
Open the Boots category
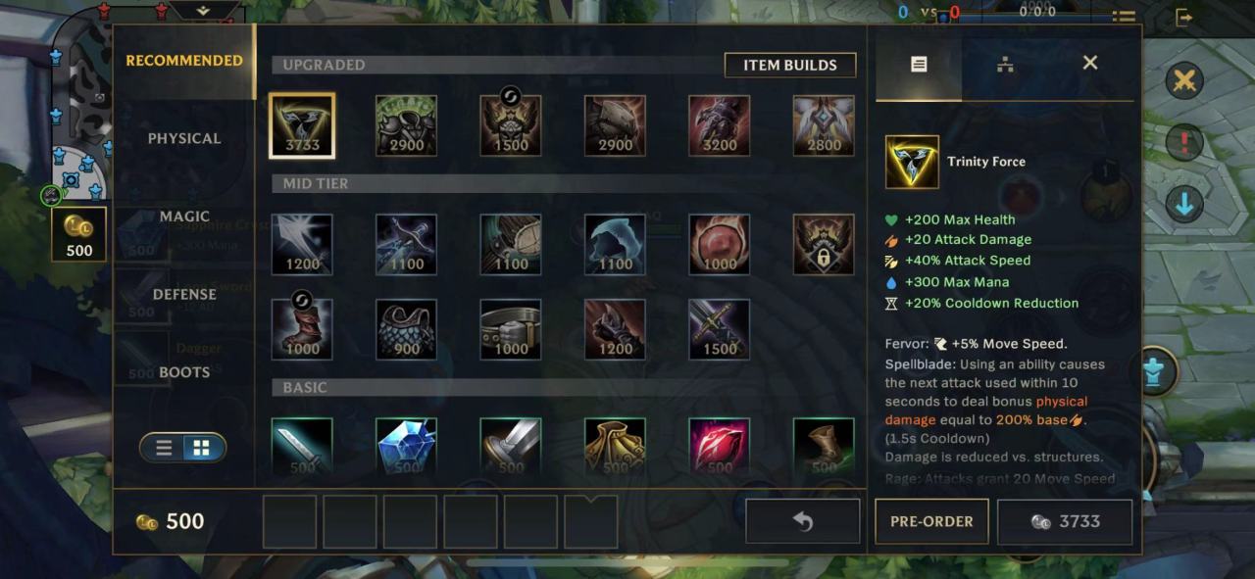tap(184, 372)
